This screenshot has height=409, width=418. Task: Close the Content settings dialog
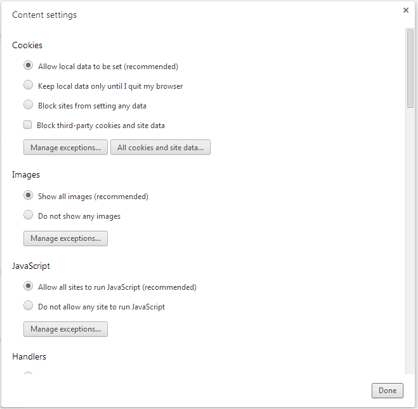406,10
